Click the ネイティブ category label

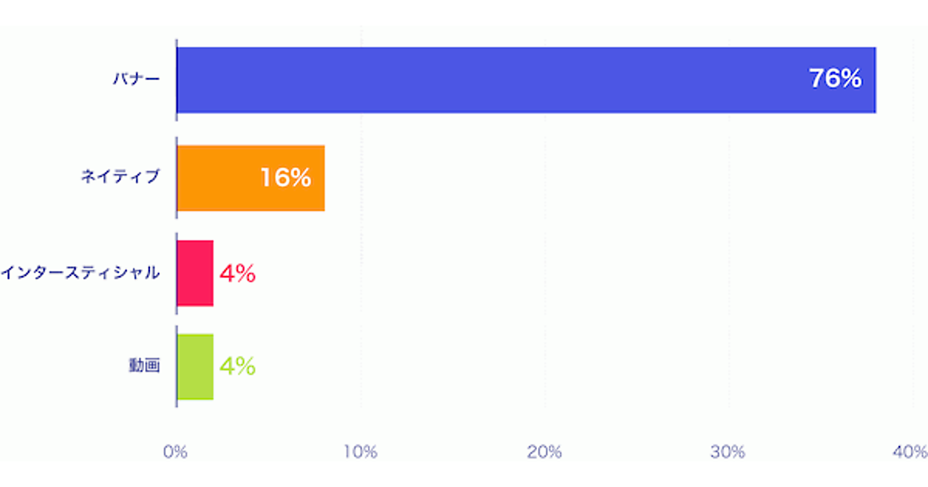120,178
